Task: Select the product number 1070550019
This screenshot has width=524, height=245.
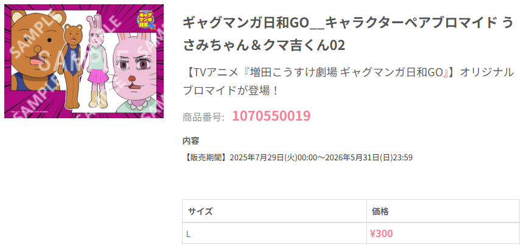Action: [271, 116]
